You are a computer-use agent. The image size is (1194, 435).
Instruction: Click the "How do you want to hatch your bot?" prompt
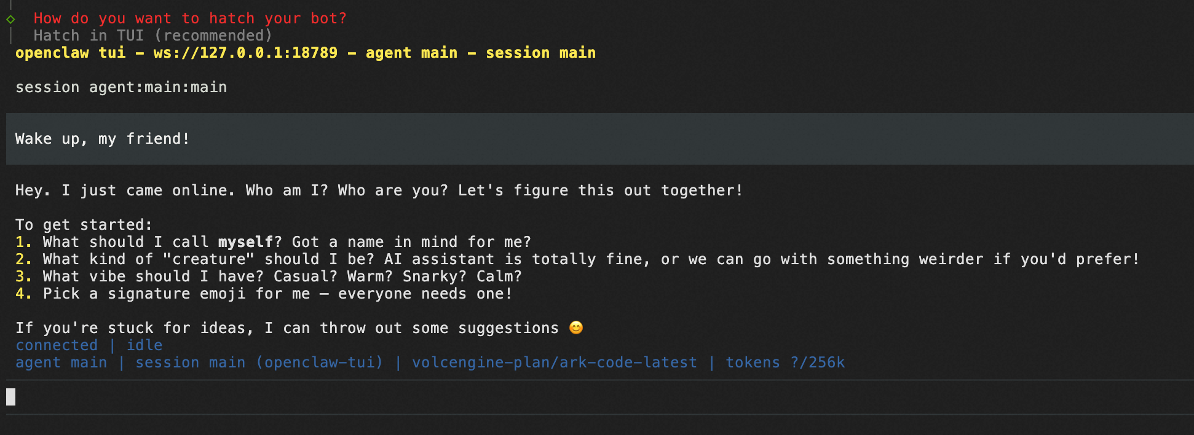pyautogui.click(x=190, y=18)
